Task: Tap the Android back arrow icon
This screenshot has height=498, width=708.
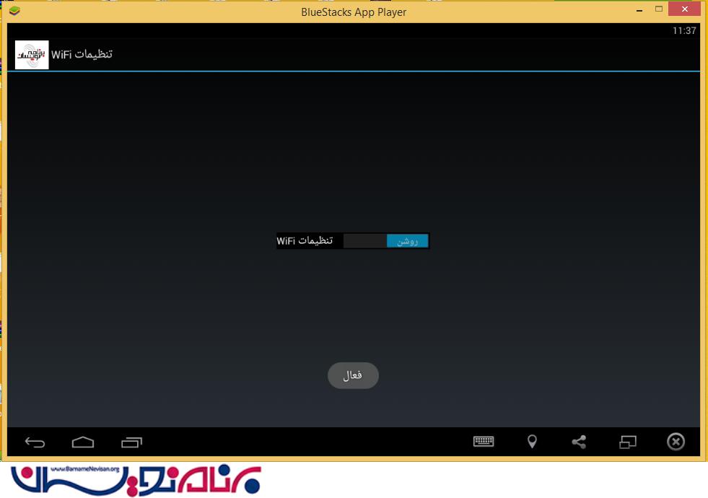Action: coord(35,442)
